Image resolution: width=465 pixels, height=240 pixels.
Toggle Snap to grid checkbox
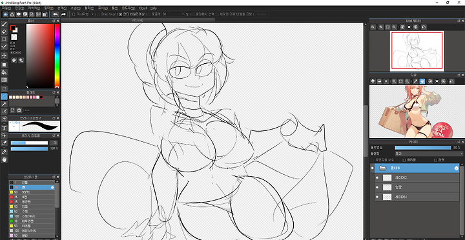99,14
